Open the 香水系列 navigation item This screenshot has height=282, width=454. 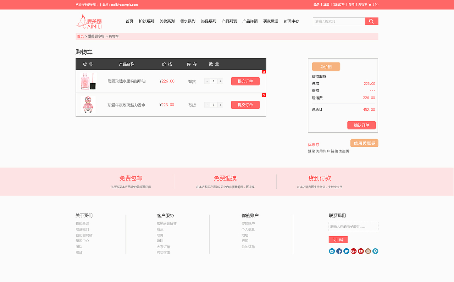click(188, 21)
